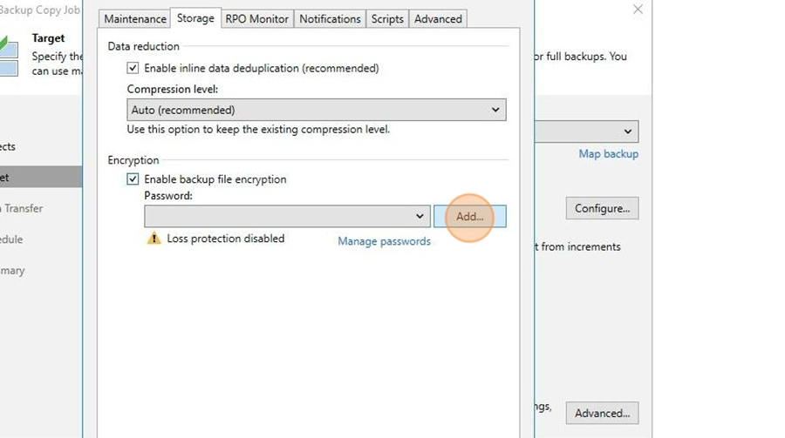Close the Backup Copy Job wizard
The image size is (785, 438).
pyautogui.click(x=638, y=10)
